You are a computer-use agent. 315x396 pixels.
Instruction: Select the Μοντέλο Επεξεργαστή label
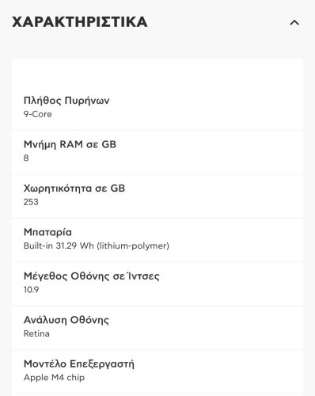(79, 364)
